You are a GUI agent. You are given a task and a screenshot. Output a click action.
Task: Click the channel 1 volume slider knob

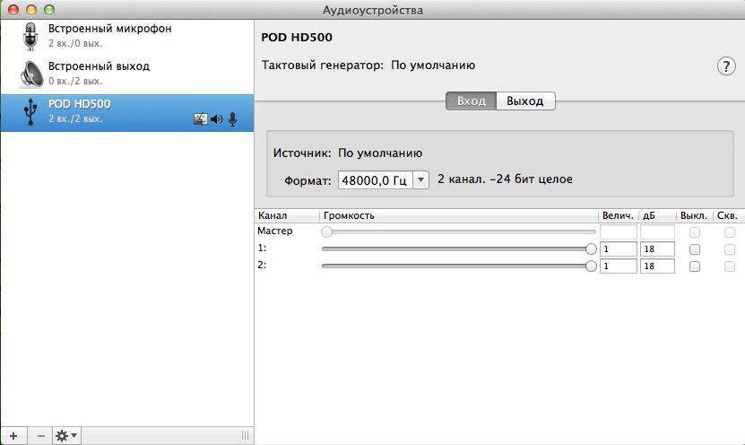[x=591, y=249]
